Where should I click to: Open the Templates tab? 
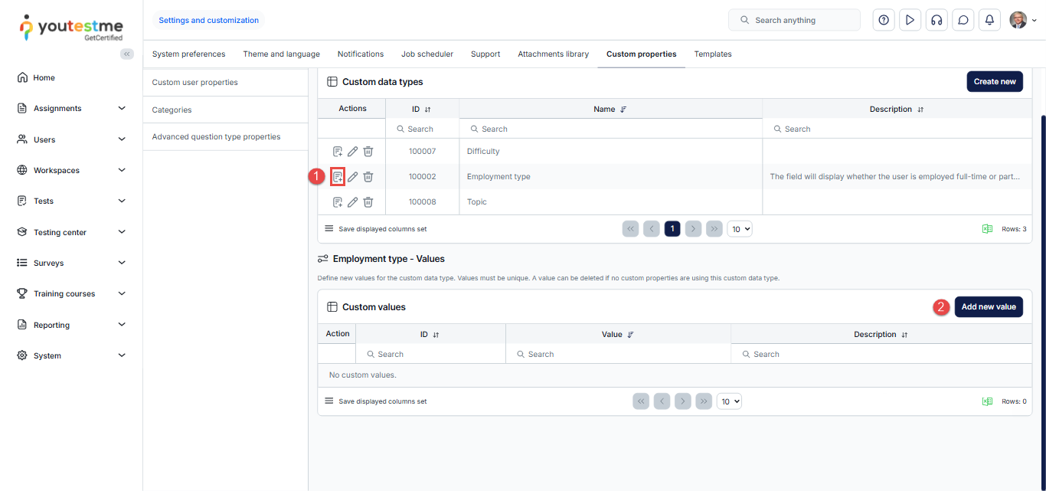(712, 54)
